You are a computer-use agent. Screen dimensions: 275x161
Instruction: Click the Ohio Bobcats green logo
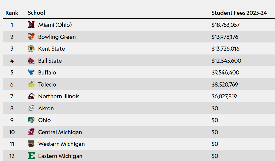point(31,120)
